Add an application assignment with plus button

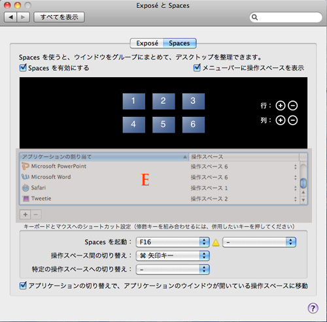pyautogui.click(x=26, y=214)
